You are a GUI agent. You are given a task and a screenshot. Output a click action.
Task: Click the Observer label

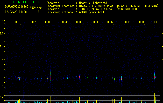(x=53, y=3)
